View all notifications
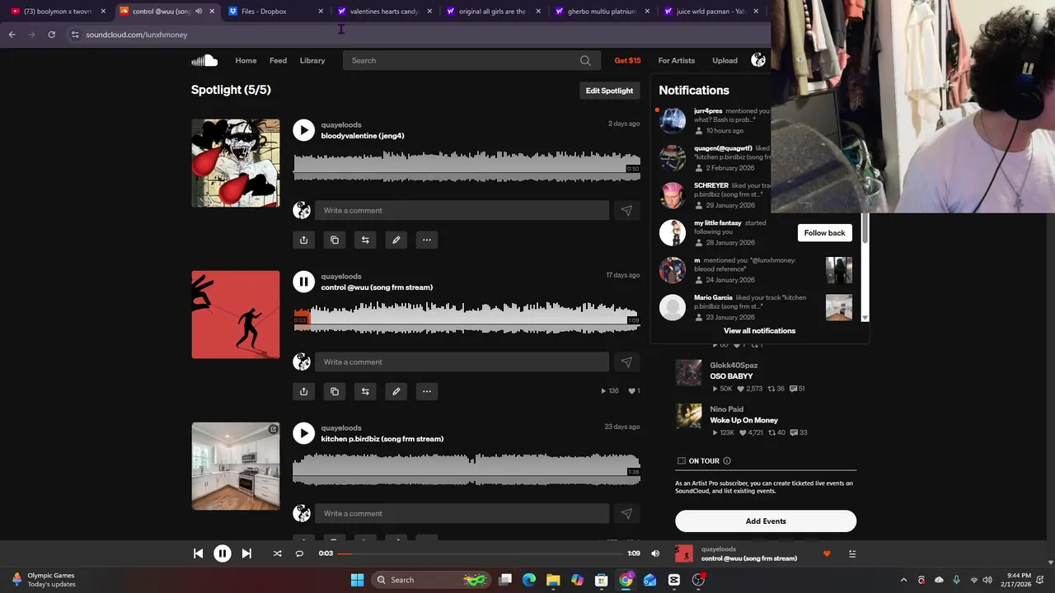The height and width of the screenshot is (593, 1055). coord(759,331)
